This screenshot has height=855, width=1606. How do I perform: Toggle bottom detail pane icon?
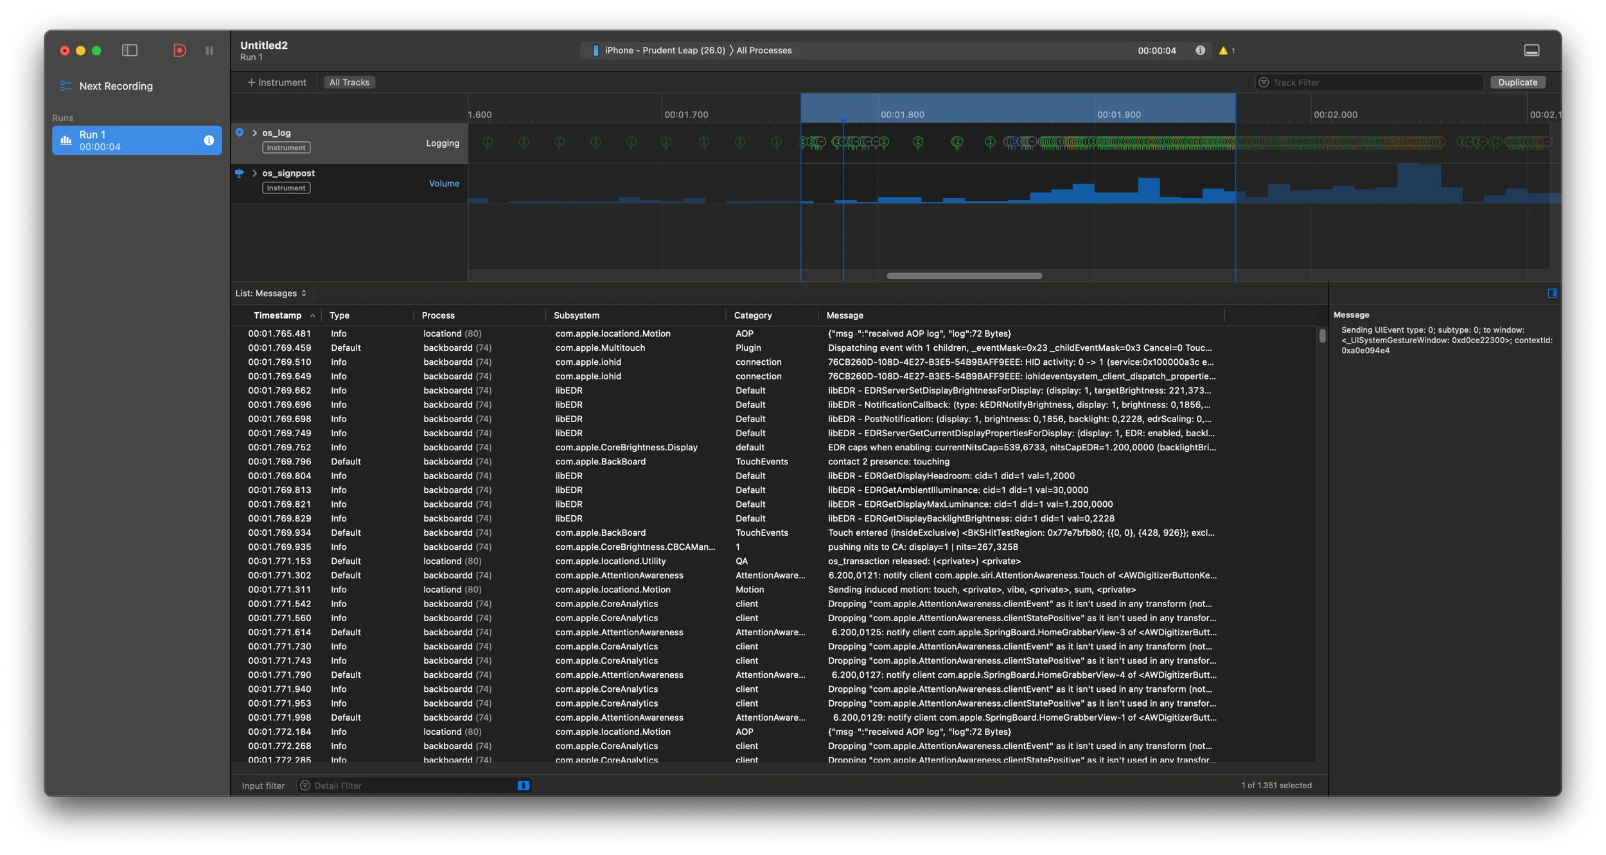1531,50
